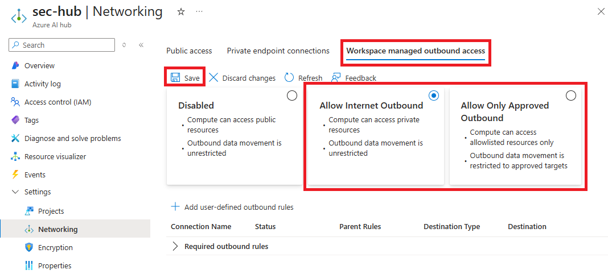Click the Activity log icon
Viewport: 608px width, 274px height.
coord(15,84)
